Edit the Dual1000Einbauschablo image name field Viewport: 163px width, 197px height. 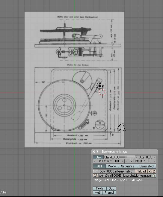[x=116, y=171]
